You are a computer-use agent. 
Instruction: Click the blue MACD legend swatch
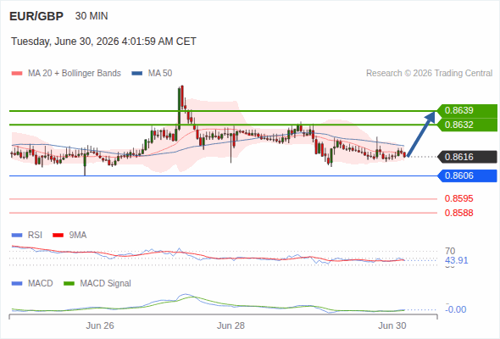[x=17, y=284]
